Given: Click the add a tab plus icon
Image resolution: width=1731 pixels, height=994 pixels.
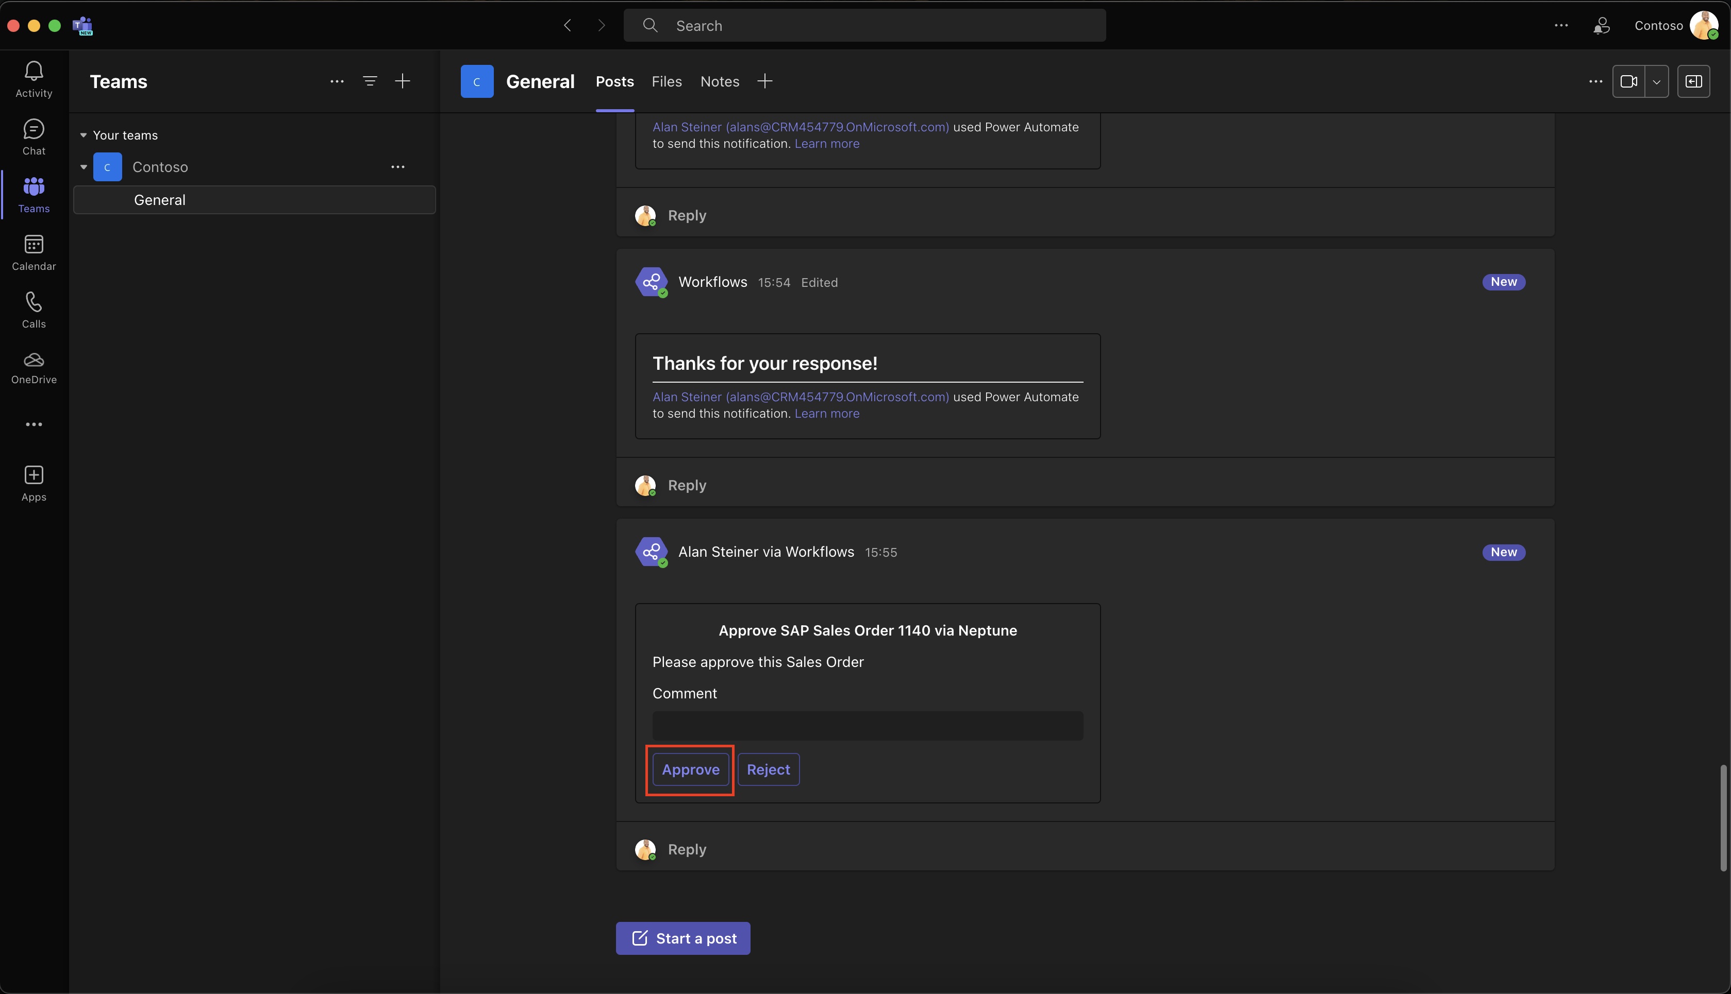Looking at the screenshot, I should [x=764, y=81].
